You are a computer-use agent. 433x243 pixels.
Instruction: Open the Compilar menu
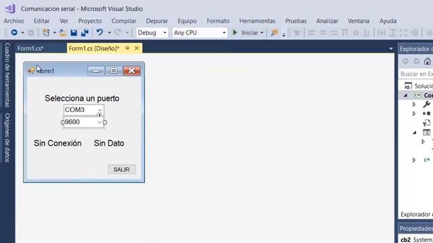coord(124,21)
